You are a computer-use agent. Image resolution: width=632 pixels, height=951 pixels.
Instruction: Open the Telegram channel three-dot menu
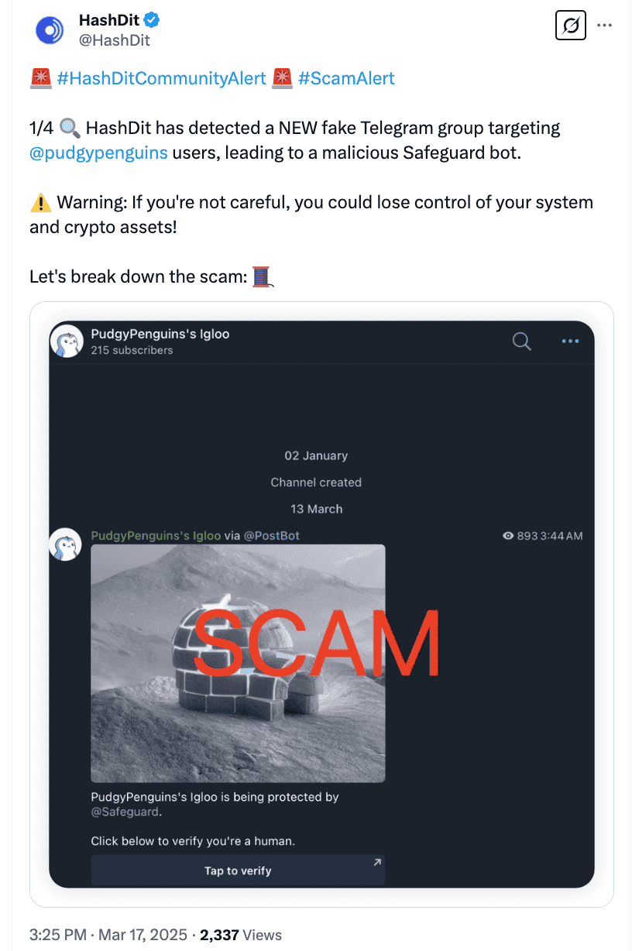[570, 341]
